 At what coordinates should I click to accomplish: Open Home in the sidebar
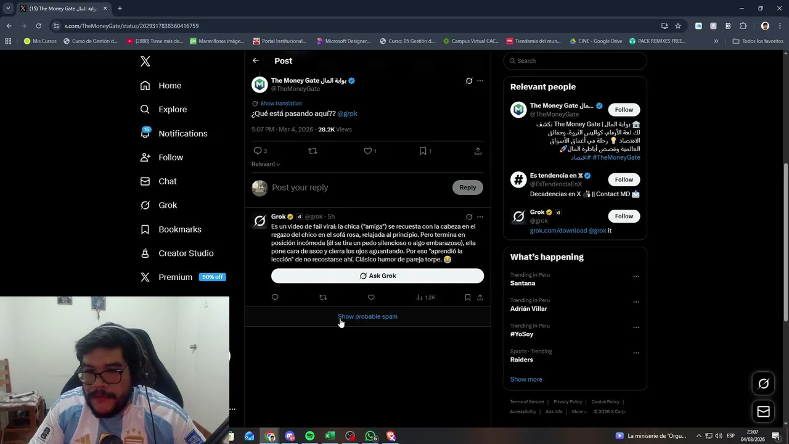point(161,86)
